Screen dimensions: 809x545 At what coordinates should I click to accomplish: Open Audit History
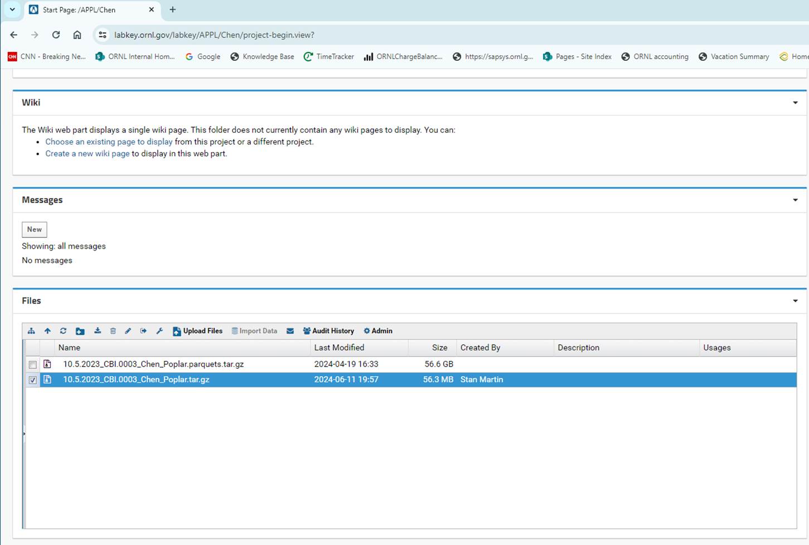(x=328, y=331)
